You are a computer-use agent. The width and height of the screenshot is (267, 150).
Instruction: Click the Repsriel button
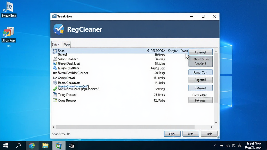(201, 80)
